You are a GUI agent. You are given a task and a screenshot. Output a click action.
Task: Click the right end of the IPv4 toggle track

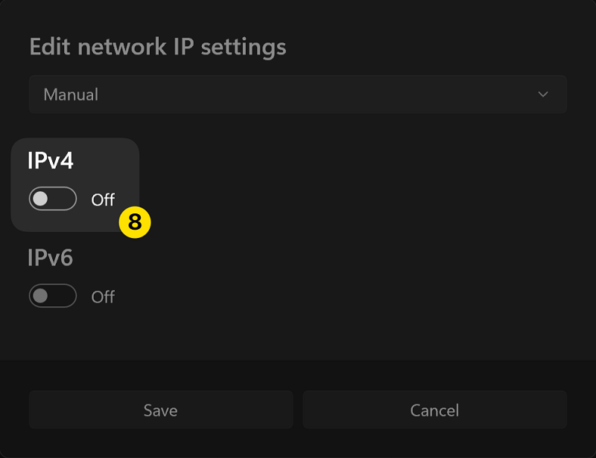[68, 199]
